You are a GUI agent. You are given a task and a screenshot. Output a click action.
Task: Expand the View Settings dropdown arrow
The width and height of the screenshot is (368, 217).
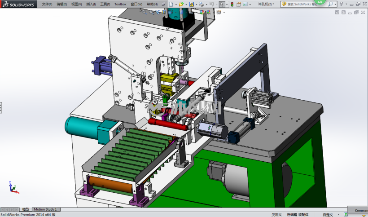(224, 12)
